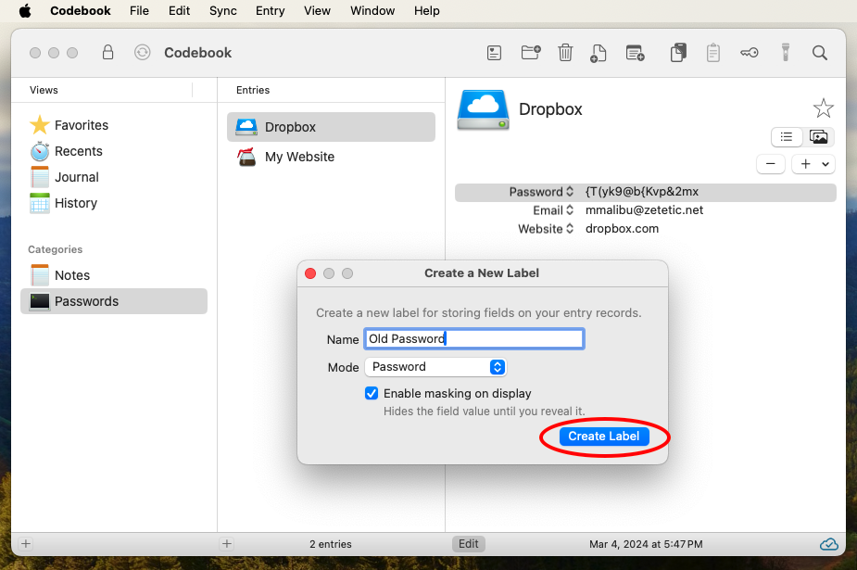Click the email mmalibu@zetetic.net
The image size is (857, 570).
click(644, 210)
